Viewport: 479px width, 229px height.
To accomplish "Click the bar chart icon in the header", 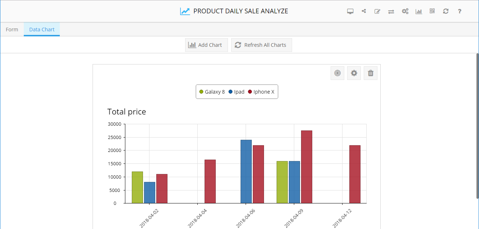I will 419,11.
